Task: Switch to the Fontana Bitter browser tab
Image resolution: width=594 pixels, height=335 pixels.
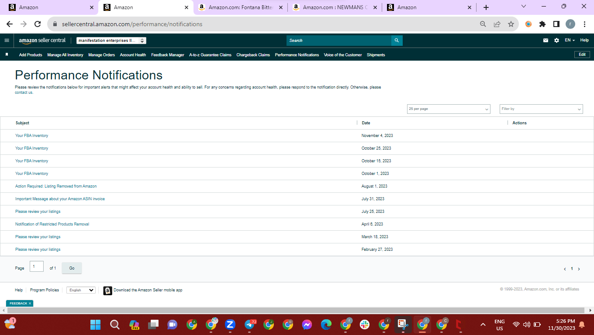Action: pyautogui.click(x=240, y=7)
